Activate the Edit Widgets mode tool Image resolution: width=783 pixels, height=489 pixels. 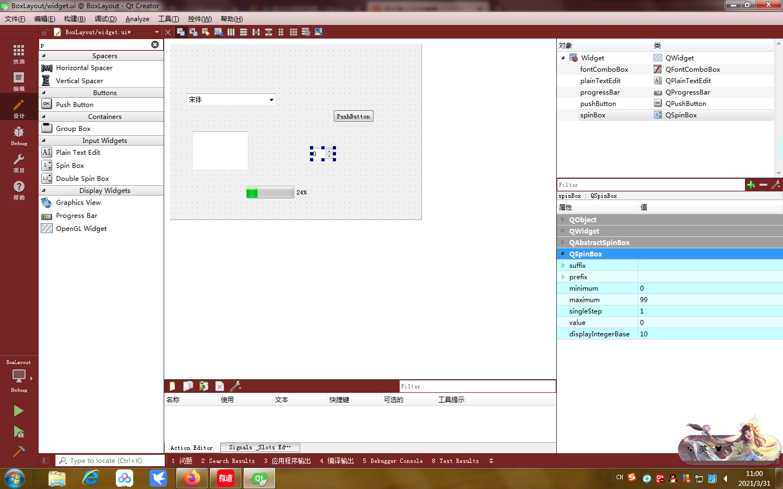pos(181,32)
